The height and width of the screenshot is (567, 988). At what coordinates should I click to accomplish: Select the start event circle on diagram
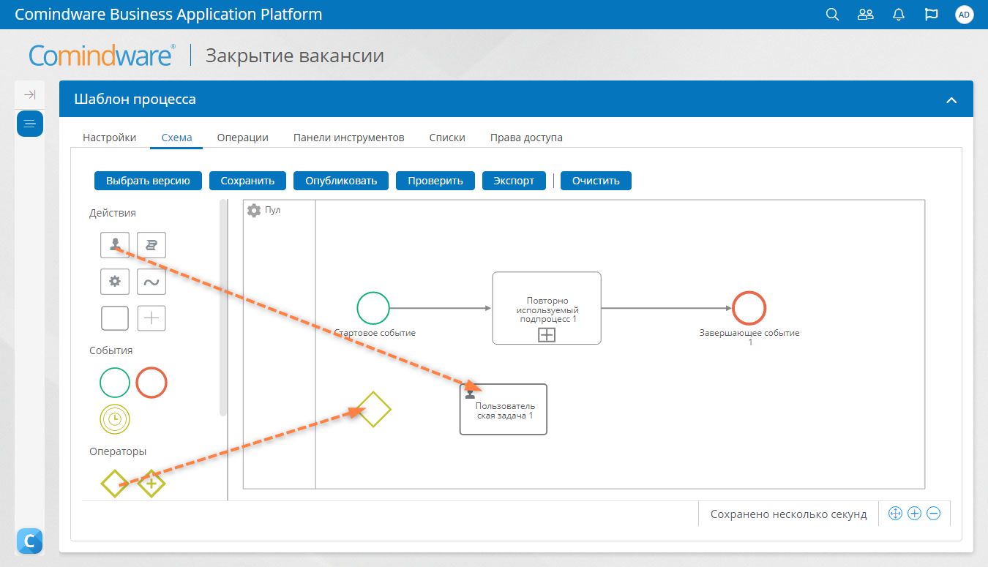tap(373, 307)
